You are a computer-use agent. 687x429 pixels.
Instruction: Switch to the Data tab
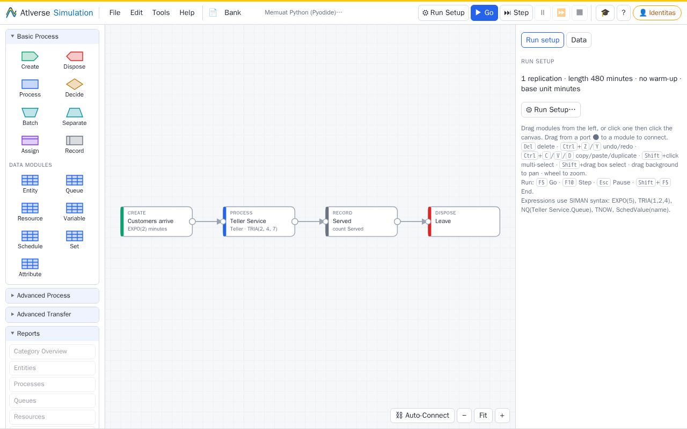pyautogui.click(x=579, y=40)
